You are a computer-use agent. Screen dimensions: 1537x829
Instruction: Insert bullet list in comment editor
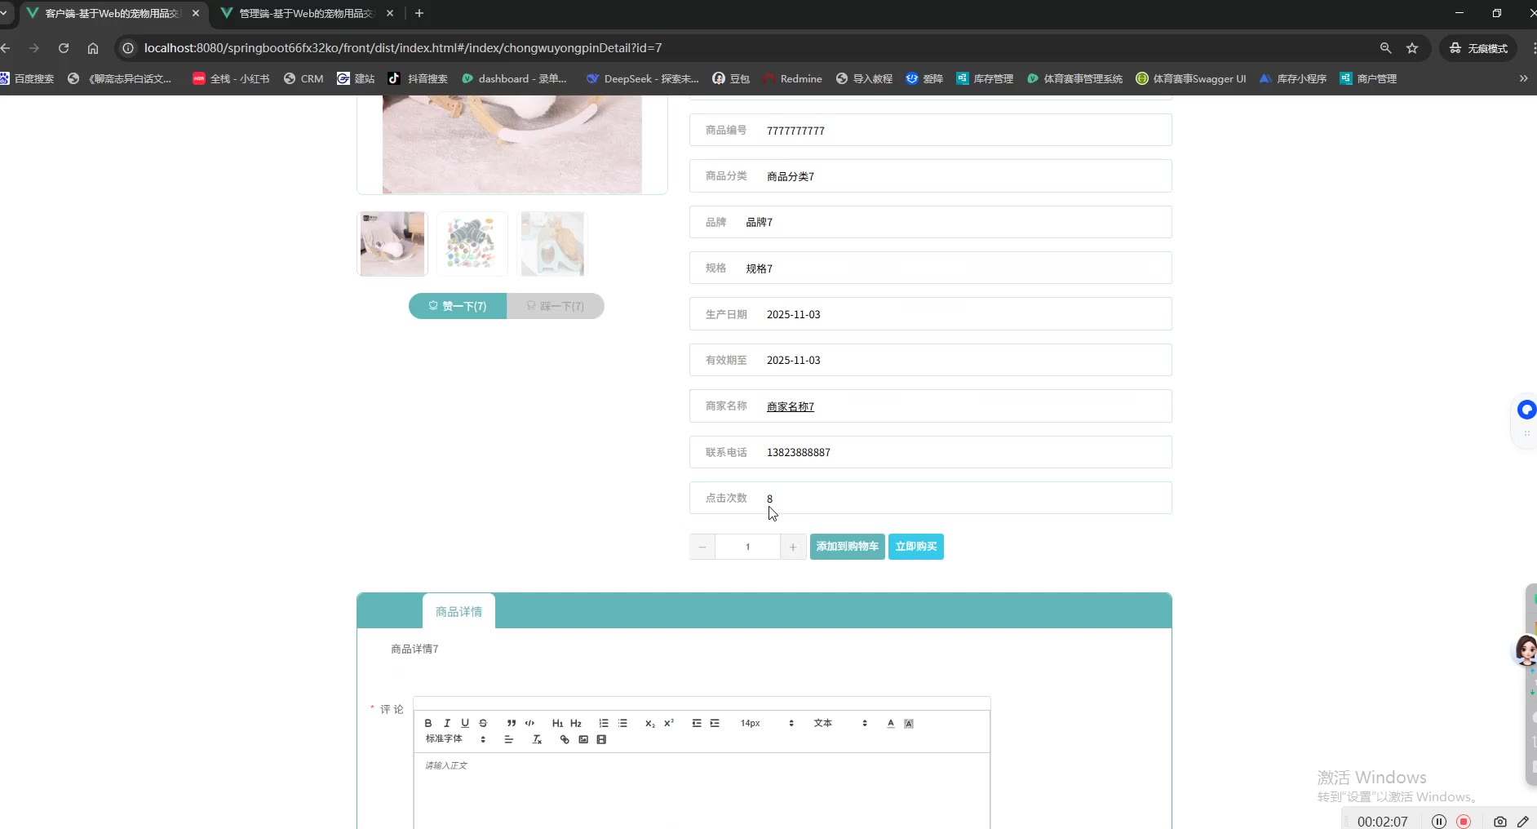(x=622, y=723)
